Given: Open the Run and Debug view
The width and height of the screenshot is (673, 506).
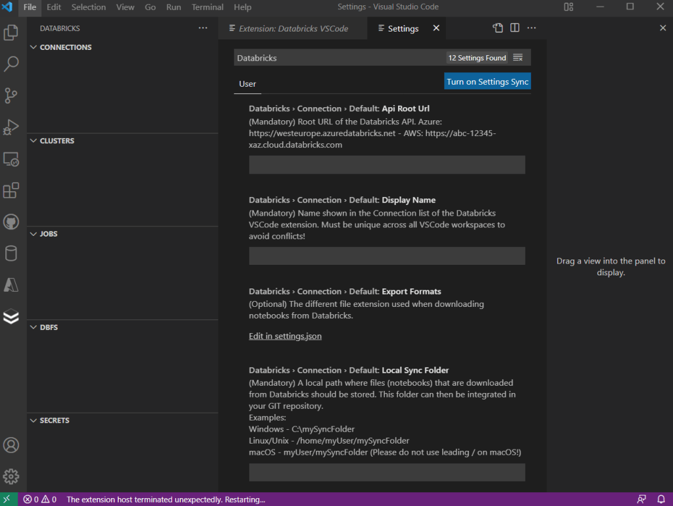Looking at the screenshot, I should (x=11, y=127).
